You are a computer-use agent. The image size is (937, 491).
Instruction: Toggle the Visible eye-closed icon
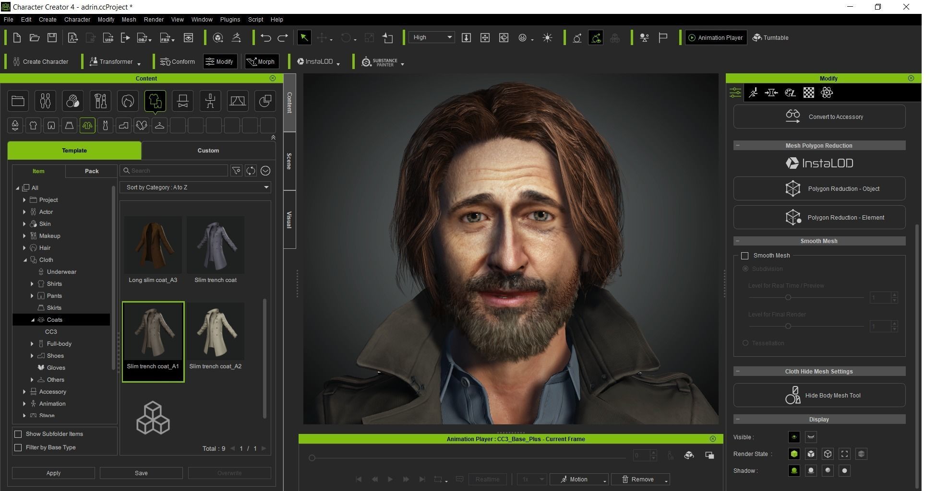(811, 437)
